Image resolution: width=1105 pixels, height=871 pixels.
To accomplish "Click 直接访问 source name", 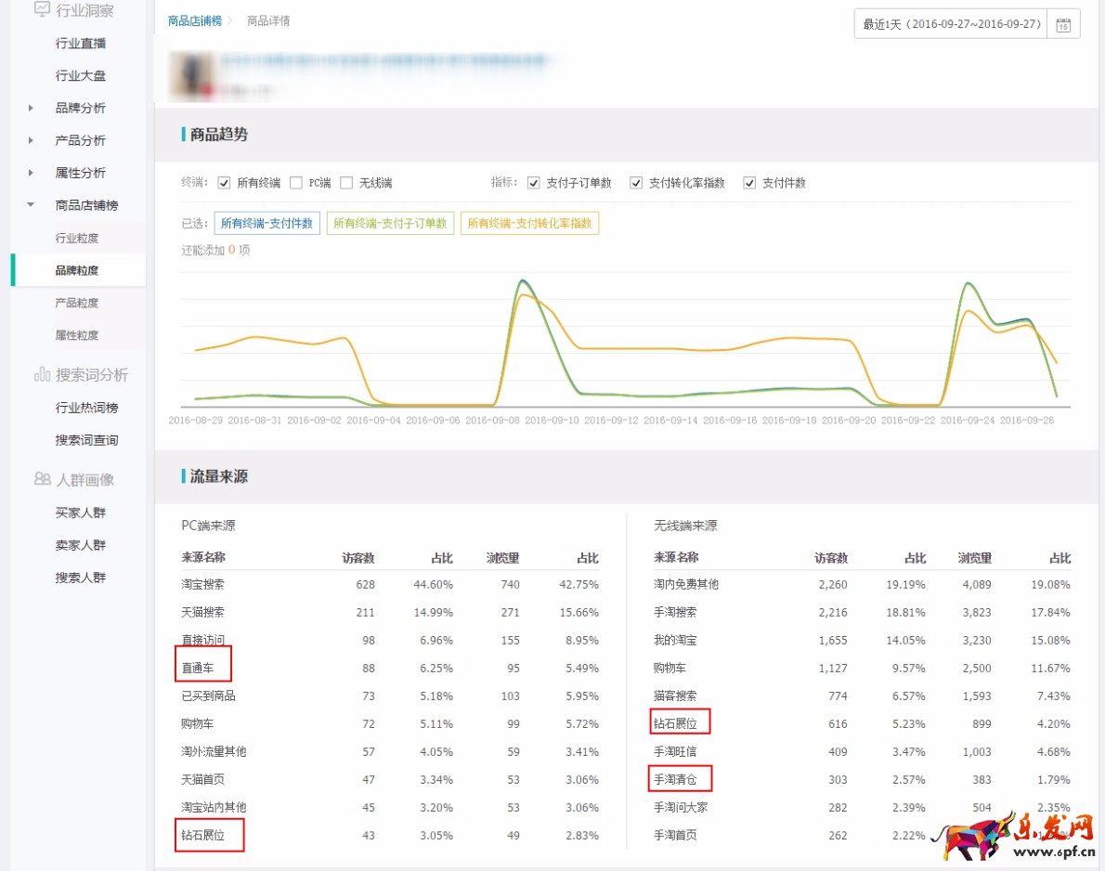I will click(203, 641).
